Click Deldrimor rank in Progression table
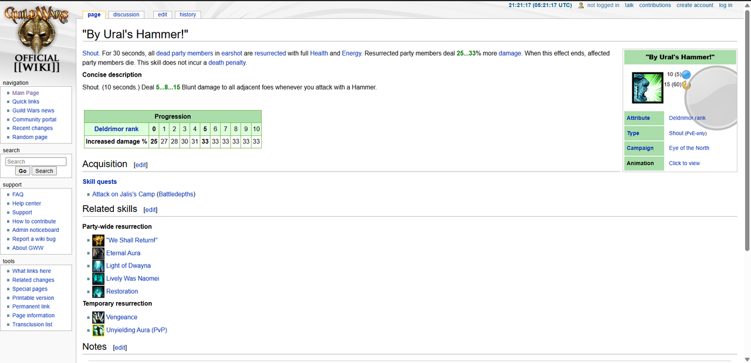 116,129
